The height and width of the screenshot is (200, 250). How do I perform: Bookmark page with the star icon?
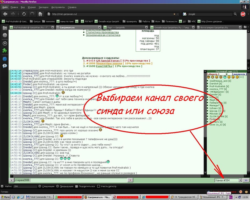point(174,14)
